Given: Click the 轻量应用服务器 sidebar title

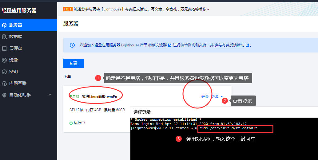Looking at the screenshot, I should [19, 10].
